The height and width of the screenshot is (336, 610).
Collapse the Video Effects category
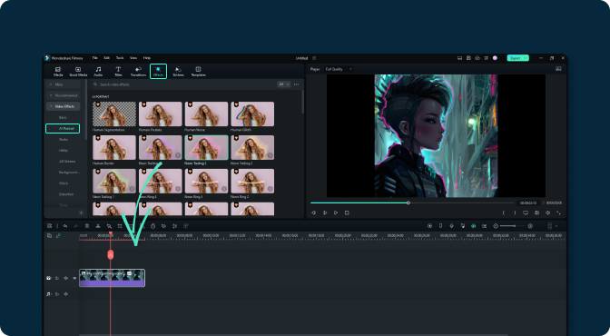(x=64, y=106)
